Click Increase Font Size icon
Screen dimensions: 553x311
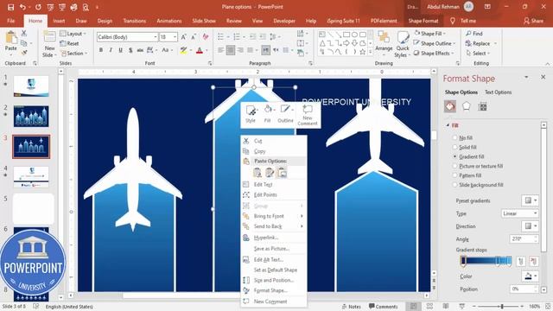(183, 37)
